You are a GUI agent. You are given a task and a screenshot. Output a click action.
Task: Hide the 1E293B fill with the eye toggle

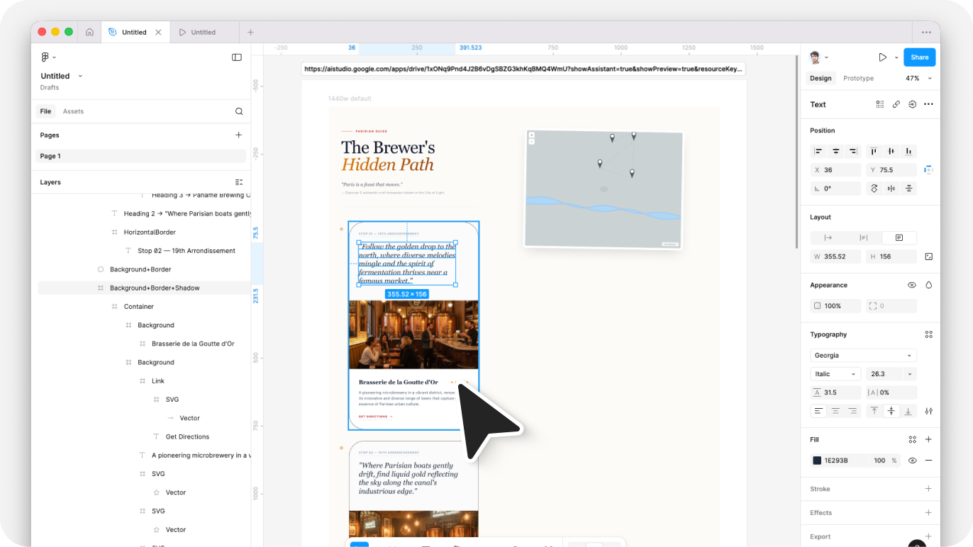pos(913,460)
